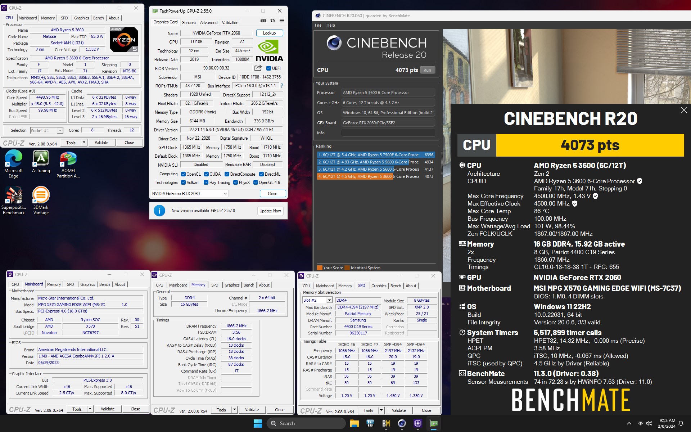This screenshot has height=432, width=691.
Task: Toggle the OpenCL checkbox
Action: tap(183, 174)
